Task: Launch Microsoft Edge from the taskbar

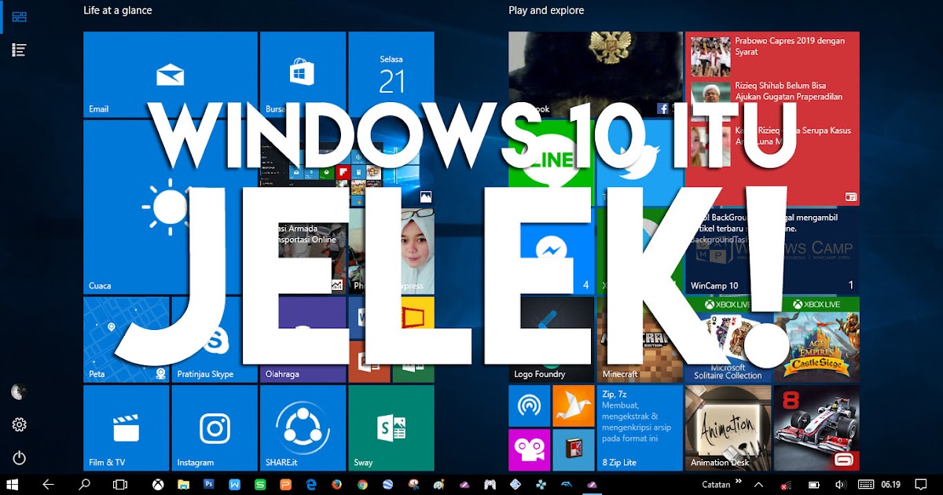Action: pos(311,485)
